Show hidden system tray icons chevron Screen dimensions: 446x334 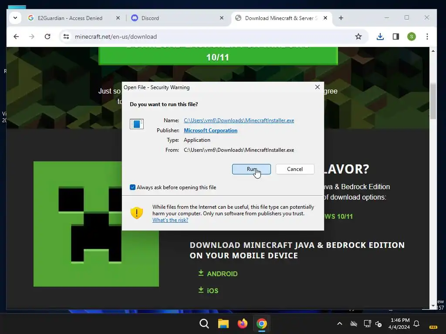[x=340, y=324]
